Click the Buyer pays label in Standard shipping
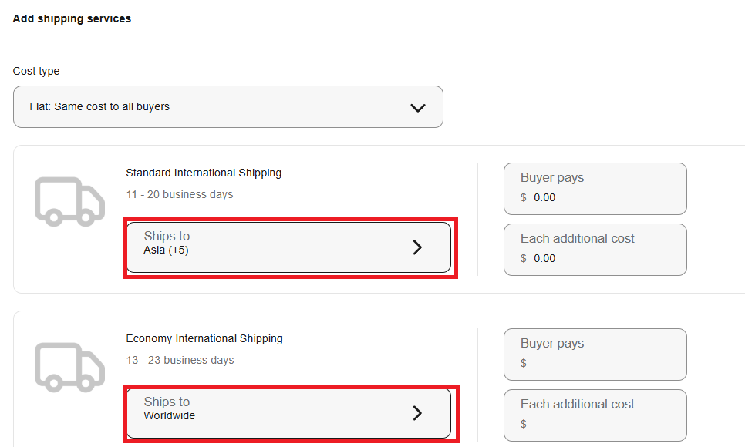 tap(552, 178)
